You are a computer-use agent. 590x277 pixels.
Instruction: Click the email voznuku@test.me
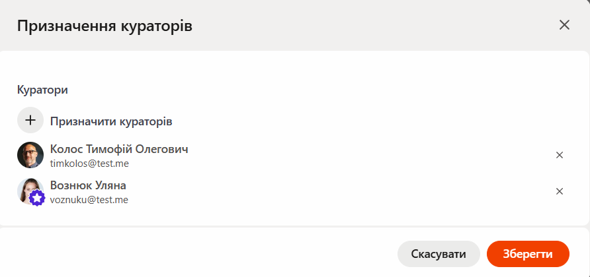point(89,199)
